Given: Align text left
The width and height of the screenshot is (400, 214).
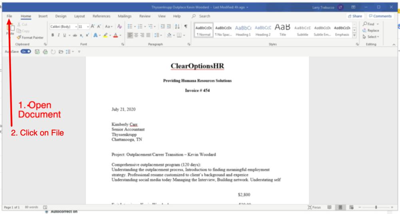Looking at the screenshot, I should pyautogui.click(x=130, y=35).
